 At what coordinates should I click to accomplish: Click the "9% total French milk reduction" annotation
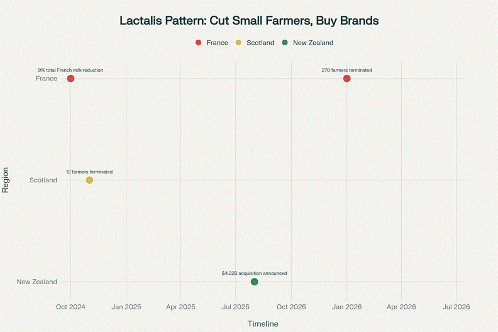point(70,70)
